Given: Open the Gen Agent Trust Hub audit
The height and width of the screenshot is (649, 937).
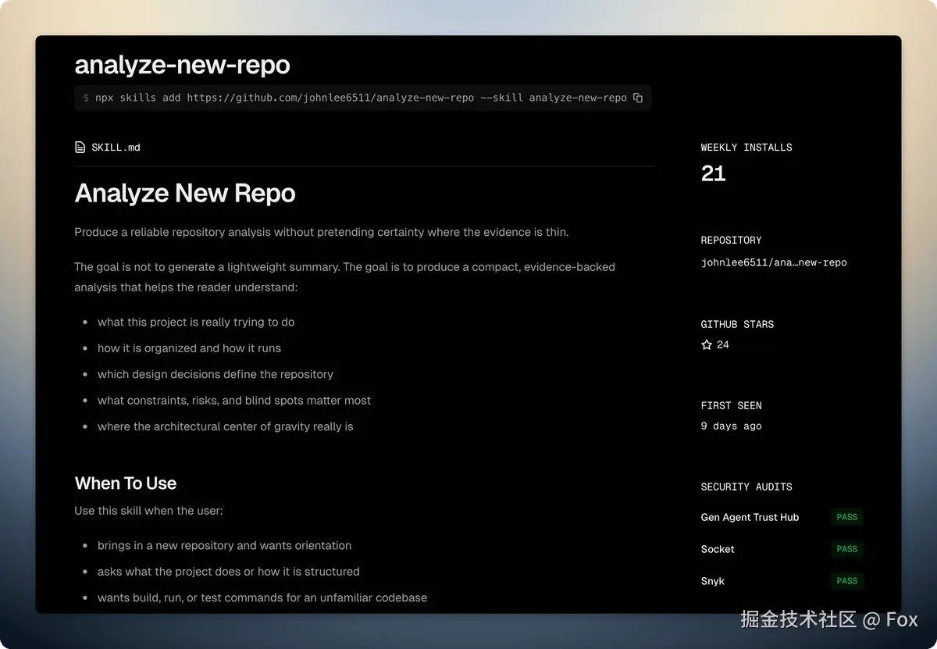Looking at the screenshot, I should 750,517.
